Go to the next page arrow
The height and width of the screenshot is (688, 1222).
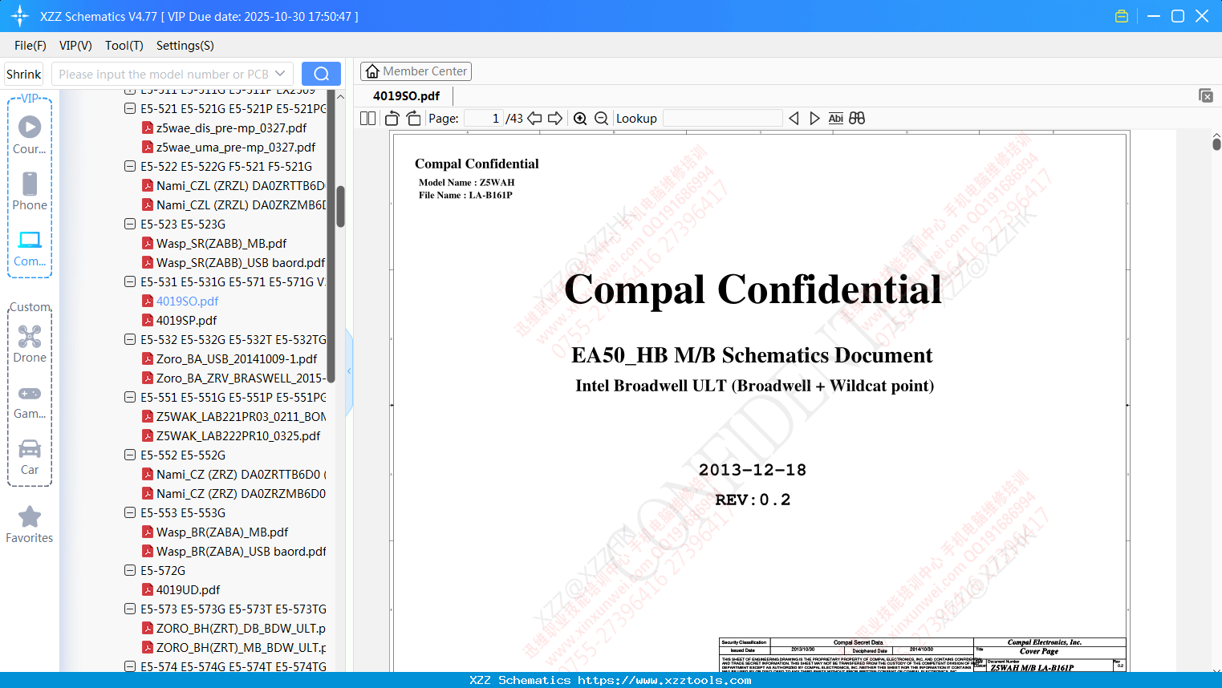pyautogui.click(x=555, y=119)
